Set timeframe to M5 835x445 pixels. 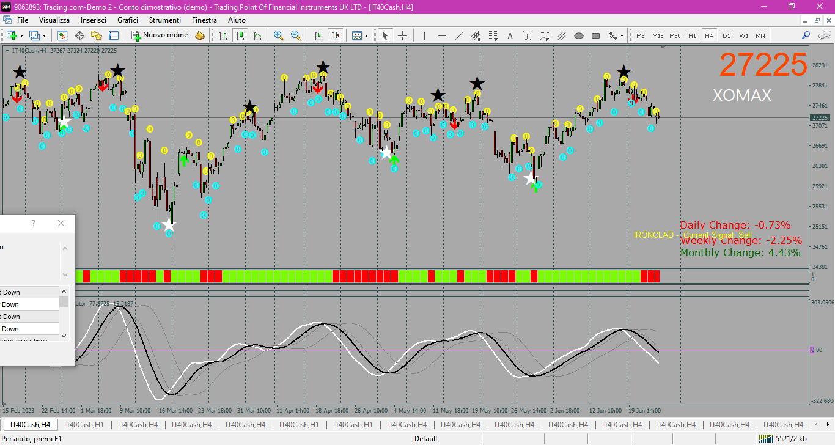[x=640, y=35]
